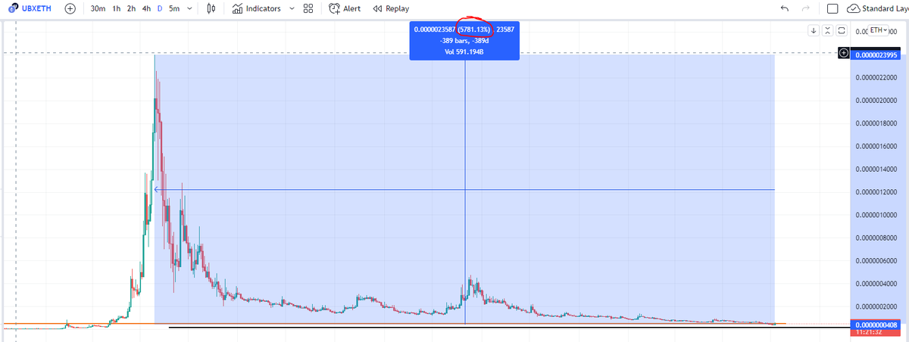Select the D daily timeframe

pos(159,8)
